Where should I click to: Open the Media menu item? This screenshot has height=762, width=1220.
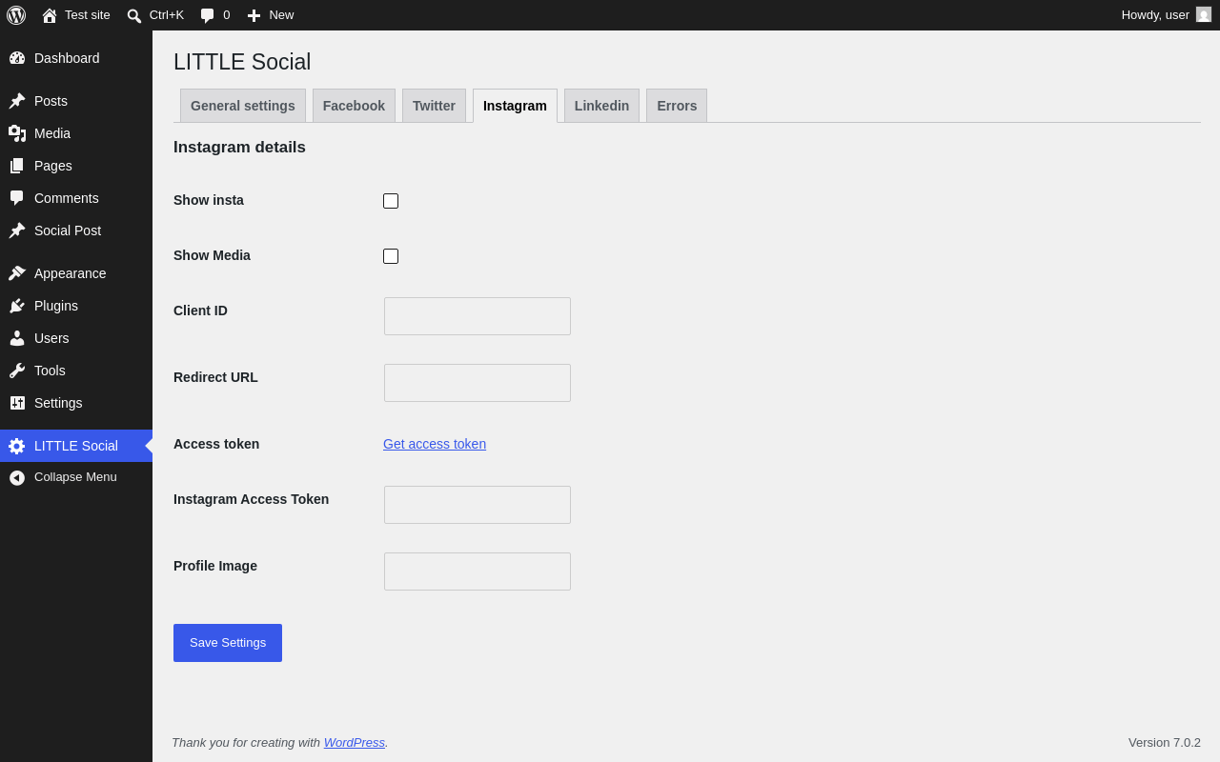coord(76,133)
